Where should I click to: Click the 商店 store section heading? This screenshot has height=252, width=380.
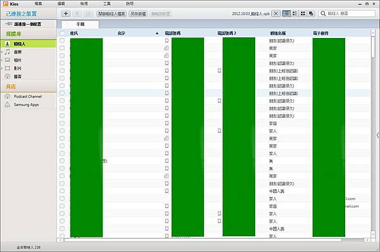click(11, 87)
